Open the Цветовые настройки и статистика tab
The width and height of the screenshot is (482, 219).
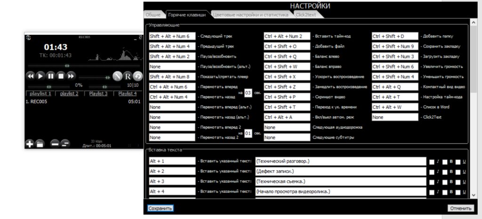(250, 15)
